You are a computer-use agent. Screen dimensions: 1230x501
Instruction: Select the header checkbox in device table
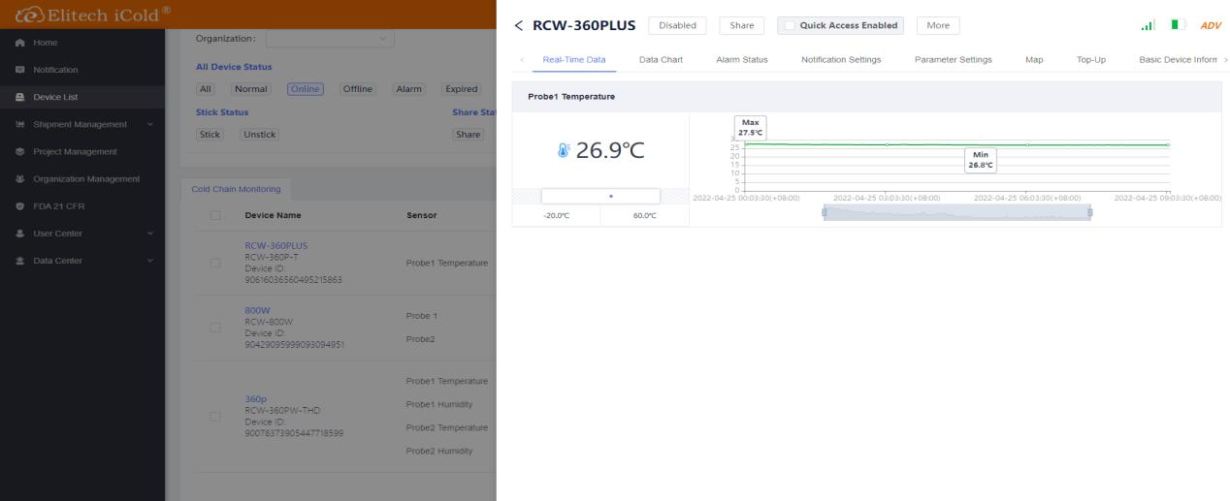(214, 215)
